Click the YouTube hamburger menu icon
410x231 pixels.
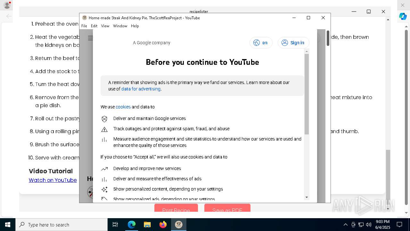(90, 38)
